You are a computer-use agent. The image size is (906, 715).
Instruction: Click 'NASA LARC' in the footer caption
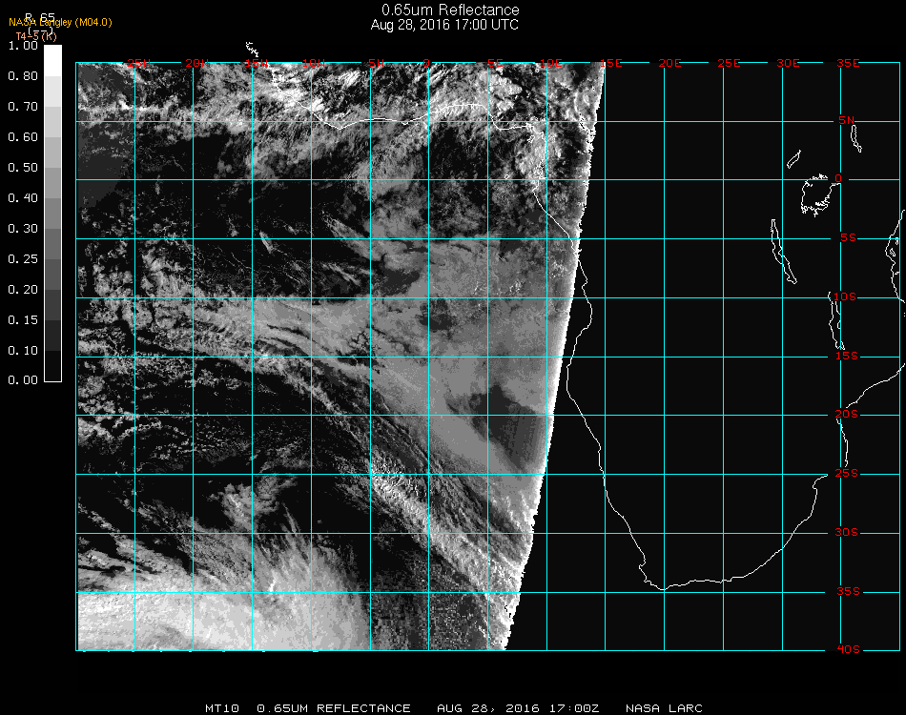(664, 708)
